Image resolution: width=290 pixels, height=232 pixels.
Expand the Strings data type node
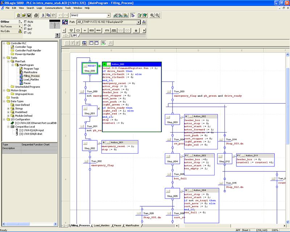pos(8,109)
